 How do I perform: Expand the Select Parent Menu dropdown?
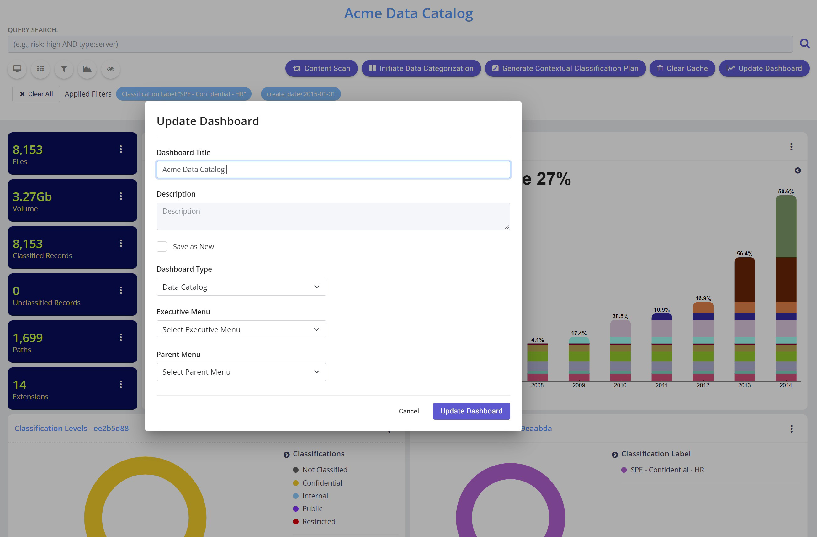[241, 372]
